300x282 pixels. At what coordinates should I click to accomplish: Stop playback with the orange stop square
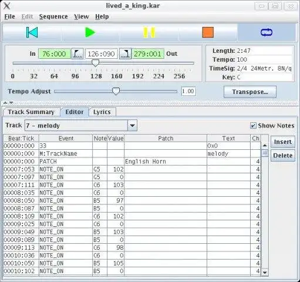[208, 32]
